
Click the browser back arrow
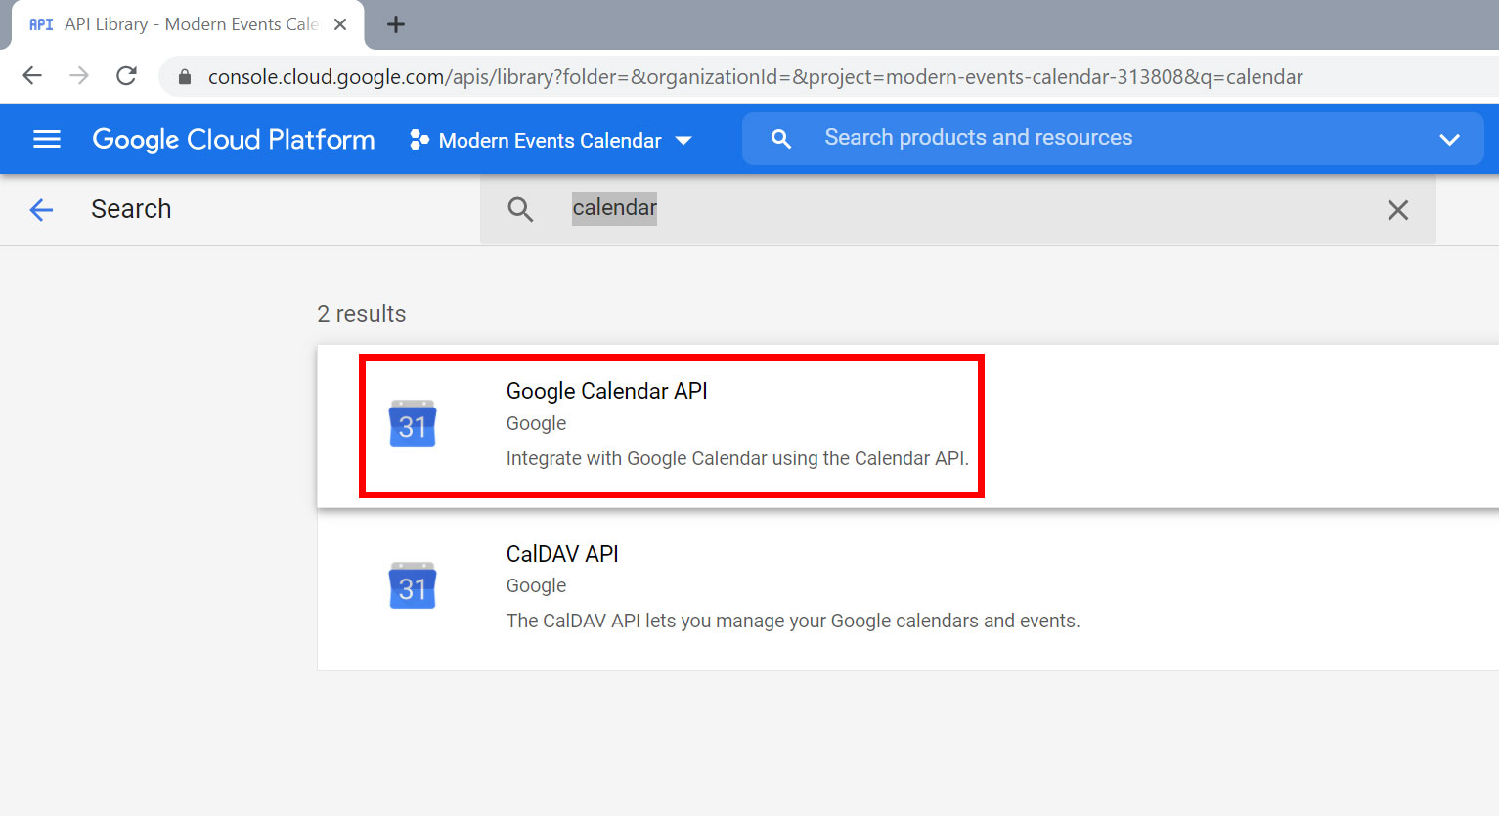(32, 76)
